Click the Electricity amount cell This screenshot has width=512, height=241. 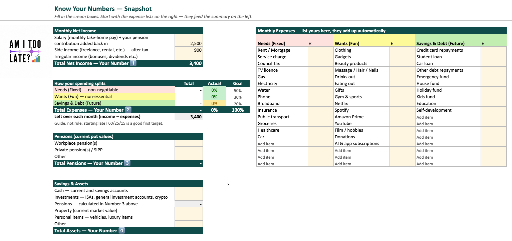[x=320, y=83]
